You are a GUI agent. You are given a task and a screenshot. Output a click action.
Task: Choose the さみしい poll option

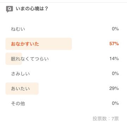click(x=20, y=74)
